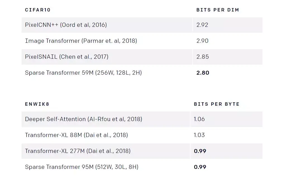
Task: Click the BITS PER BYTE column header
Action: click(x=217, y=104)
